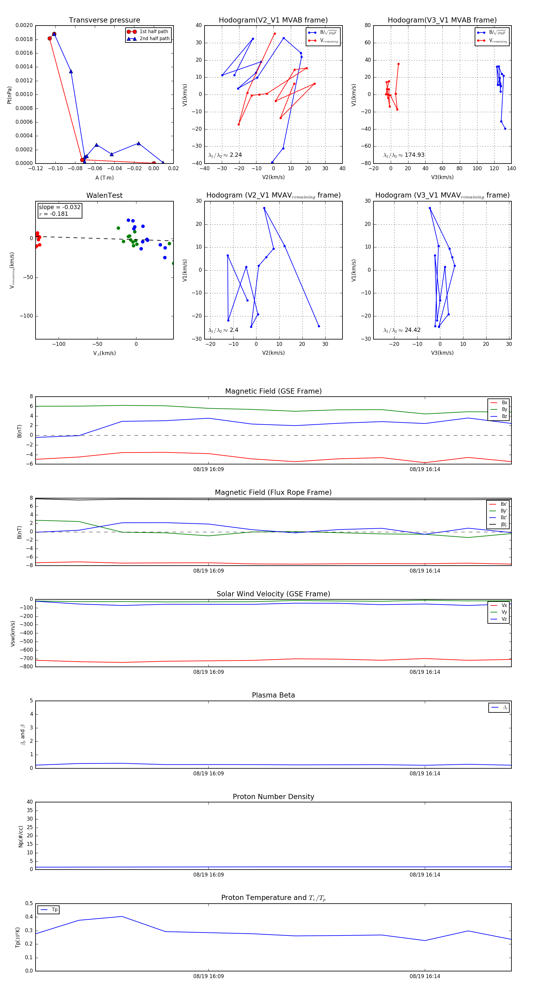Click the "slope = -0.032" annotation
Screen dimensions: 547x1003
coord(60,207)
